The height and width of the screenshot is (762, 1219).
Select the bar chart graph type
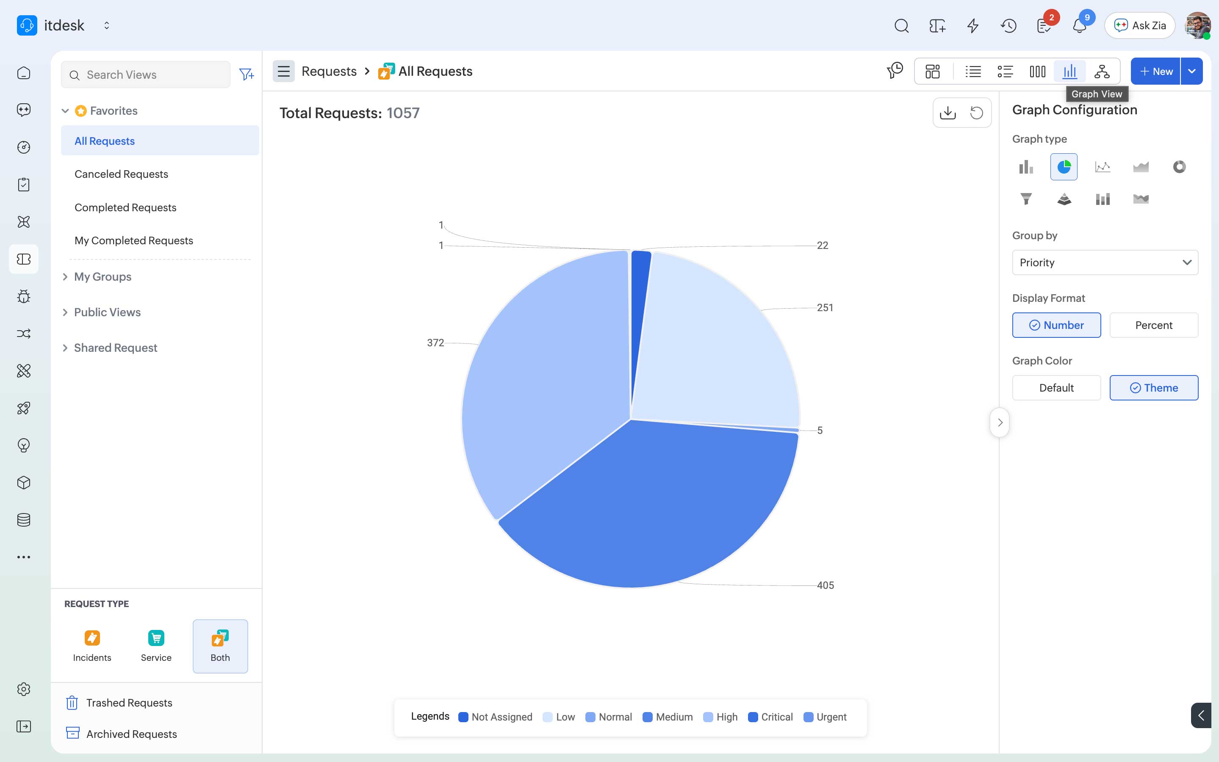(1025, 167)
